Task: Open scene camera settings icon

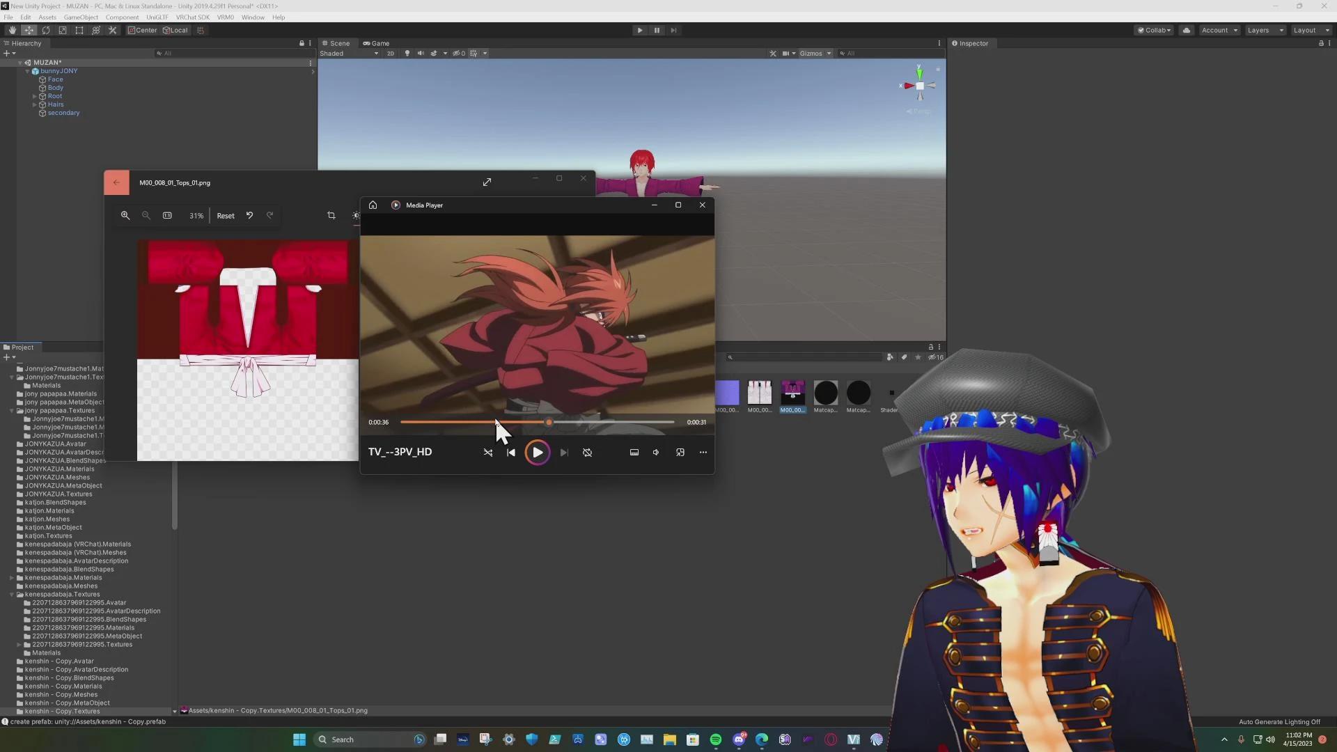Action: pyautogui.click(x=785, y=54)
